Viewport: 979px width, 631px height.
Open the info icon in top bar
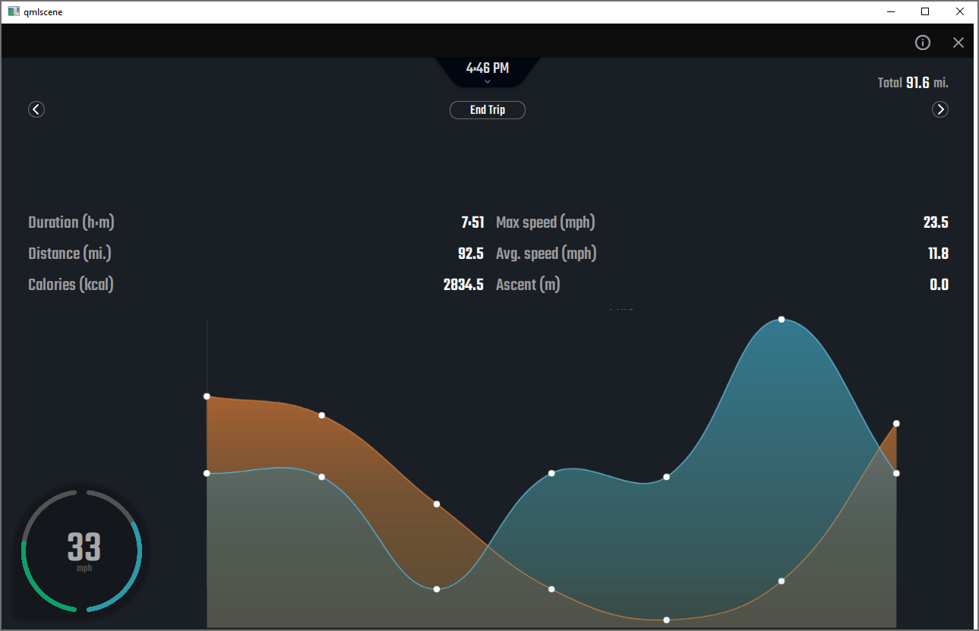pos(923,43)
